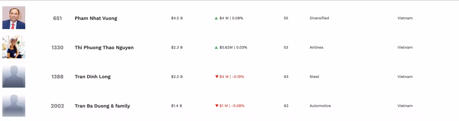Select the Diversified industry label

[319, 18]
